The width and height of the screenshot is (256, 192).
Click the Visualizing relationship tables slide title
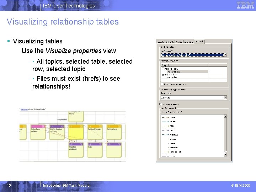[63, 22]
